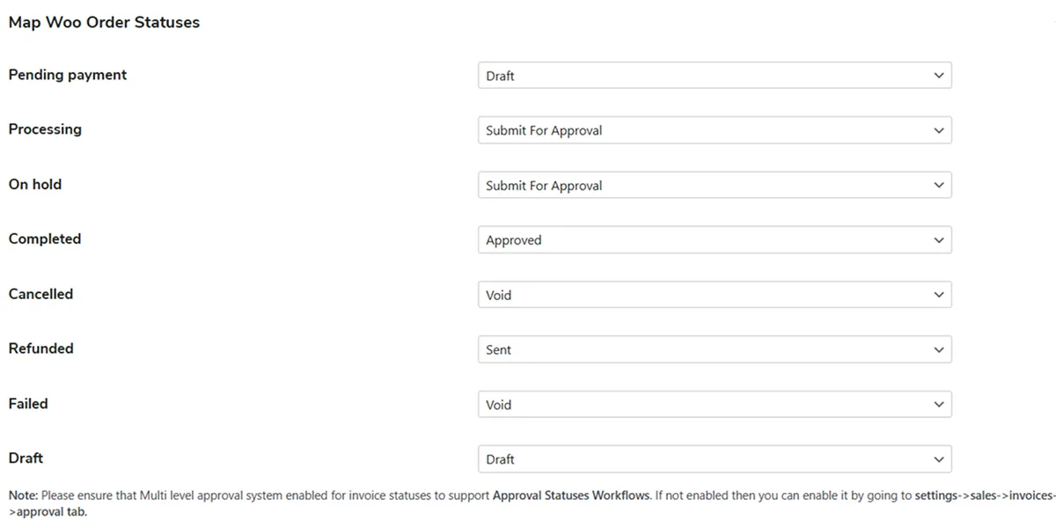The height and width of the screenshot is (528, 1056).
Task: Click the Sent value shown for Refunded
Action: [498, 348]
